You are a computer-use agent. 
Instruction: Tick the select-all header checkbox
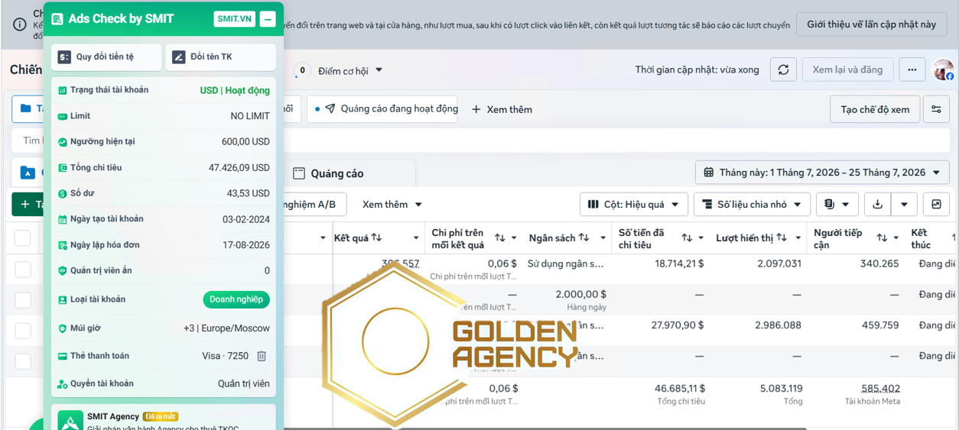pyautogui.click(x=23, y=238)
